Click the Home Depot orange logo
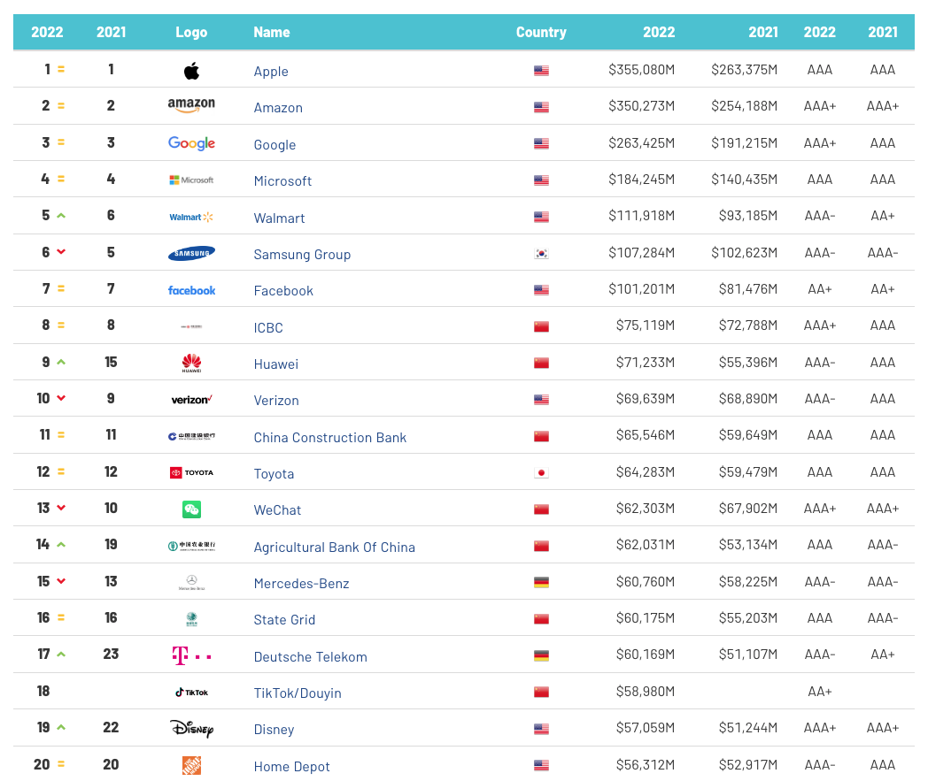 [191, 766]
